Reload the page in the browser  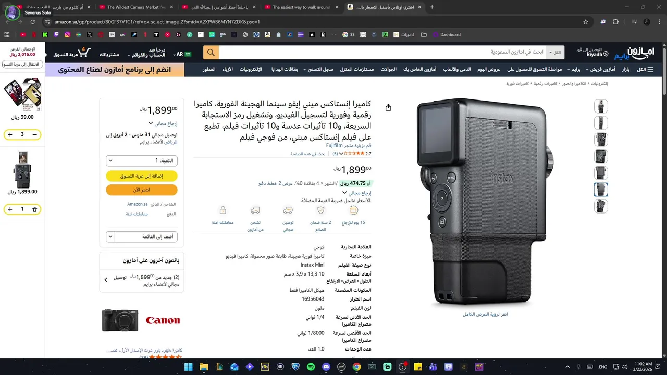(32, 22)
